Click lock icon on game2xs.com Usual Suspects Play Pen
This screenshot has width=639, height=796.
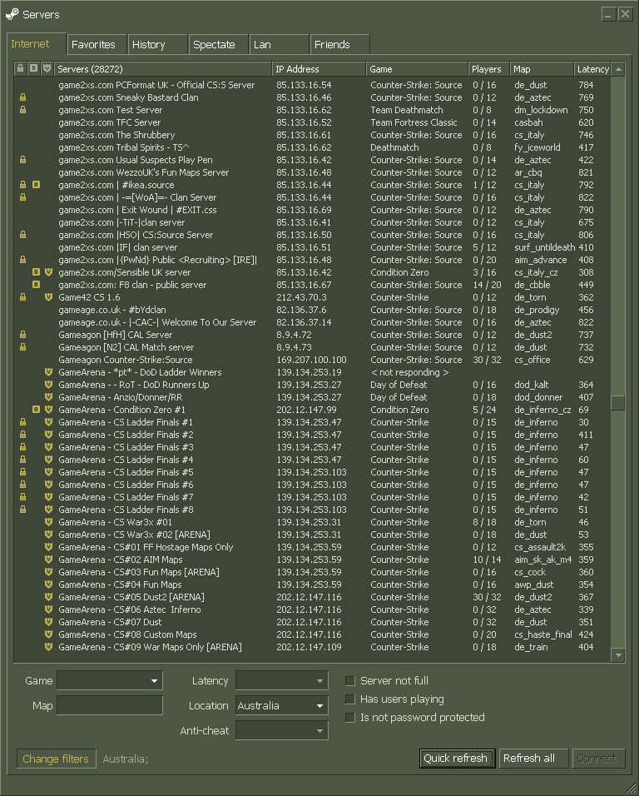[22, 160]
